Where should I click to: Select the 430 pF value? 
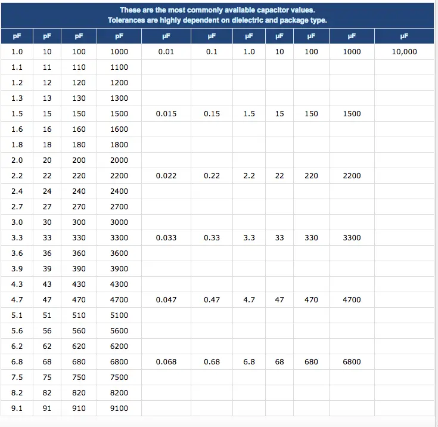tap(79, 284)
